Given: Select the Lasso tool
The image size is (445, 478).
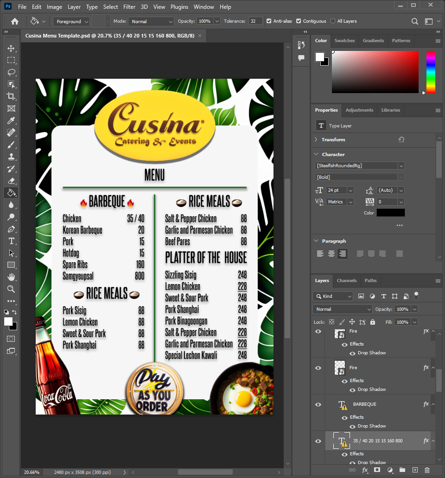Looking at the screenshot, I should [11, 72].
